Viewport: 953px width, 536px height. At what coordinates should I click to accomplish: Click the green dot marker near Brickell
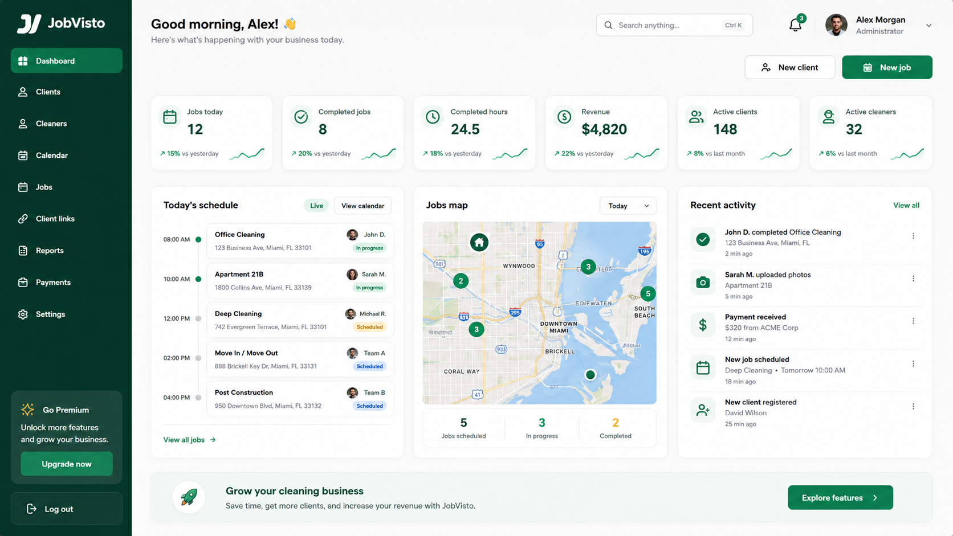590,374
